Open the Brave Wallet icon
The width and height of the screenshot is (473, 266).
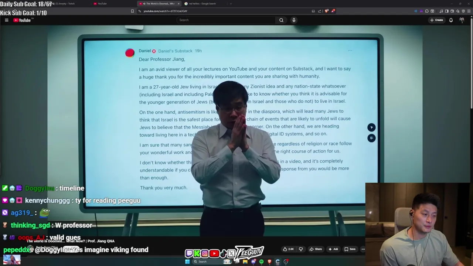click(x=452, y=11)
